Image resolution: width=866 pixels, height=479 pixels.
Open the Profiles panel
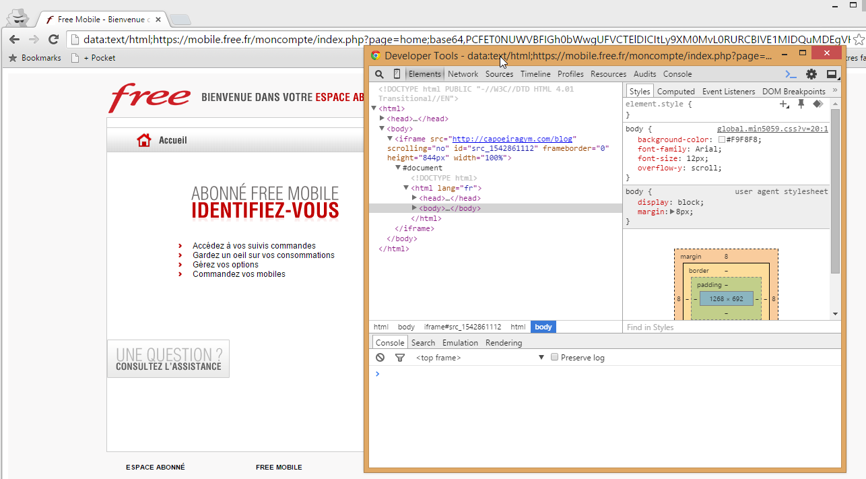[570, 74]
